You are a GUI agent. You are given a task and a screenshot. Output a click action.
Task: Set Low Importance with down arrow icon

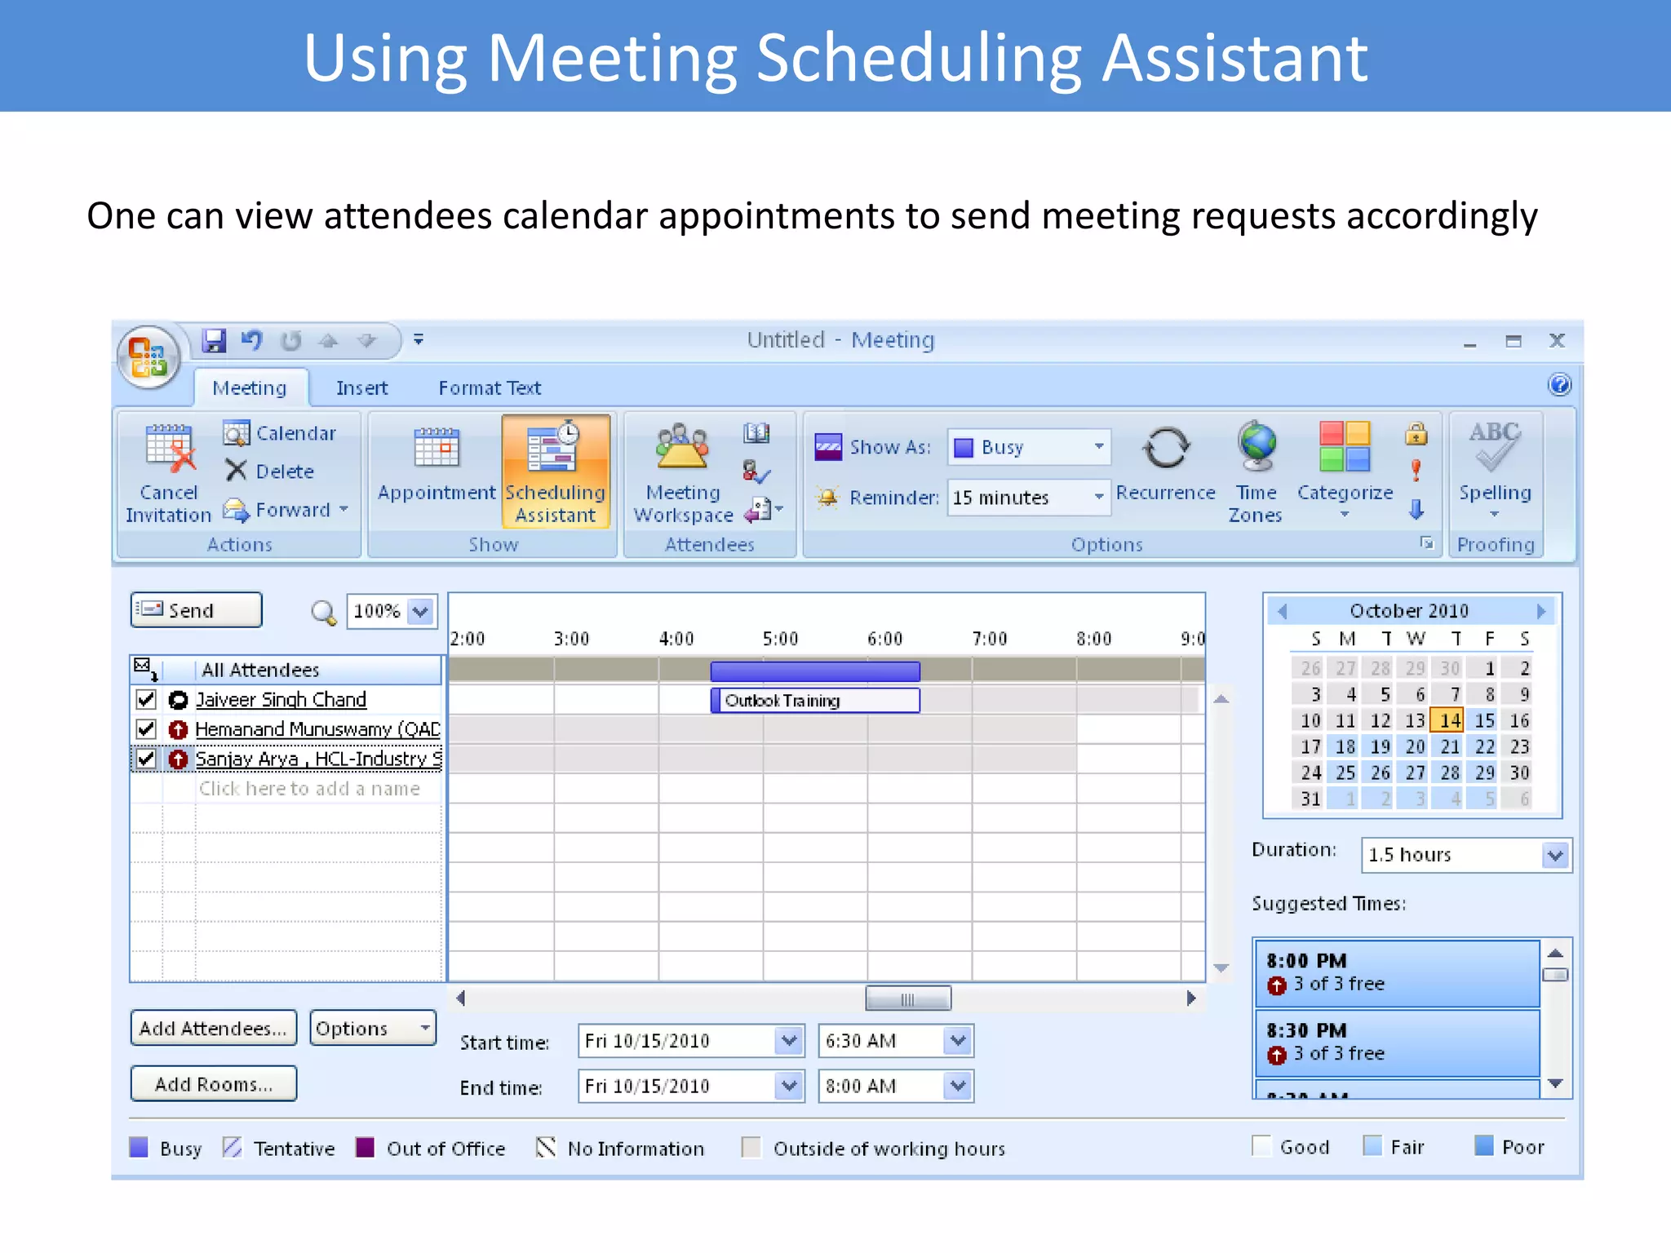1416,510
